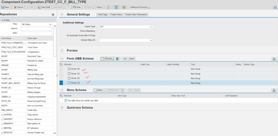Delete selected element in Form UIBB Schema
This screenshot has width=278, height=136.
[117, 58]
